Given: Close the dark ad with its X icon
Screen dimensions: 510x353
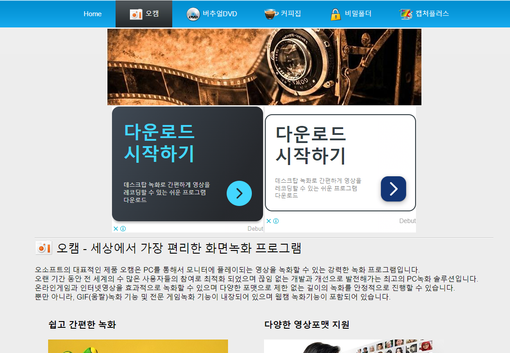Looking at the screenshot, I should [116, 229].
